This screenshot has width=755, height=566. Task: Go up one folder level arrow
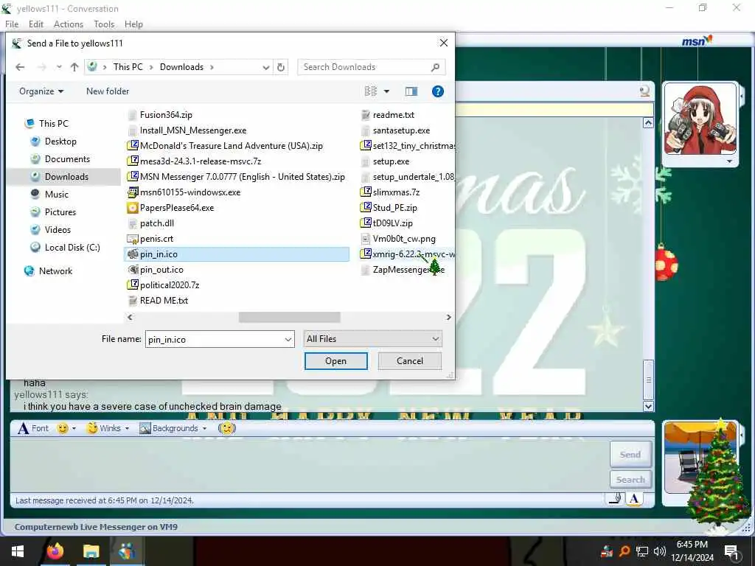point(74,67)
